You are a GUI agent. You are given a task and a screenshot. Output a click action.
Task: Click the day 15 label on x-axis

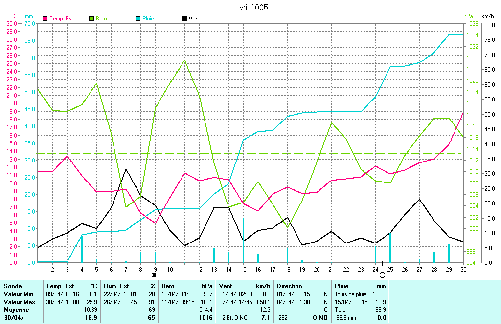click(243, 269)
